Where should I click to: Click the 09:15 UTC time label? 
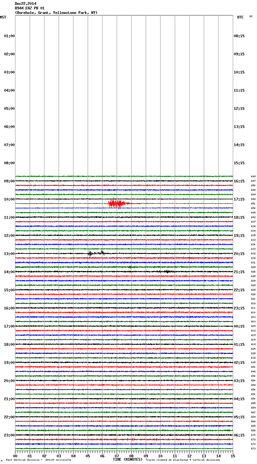[239, 54]
